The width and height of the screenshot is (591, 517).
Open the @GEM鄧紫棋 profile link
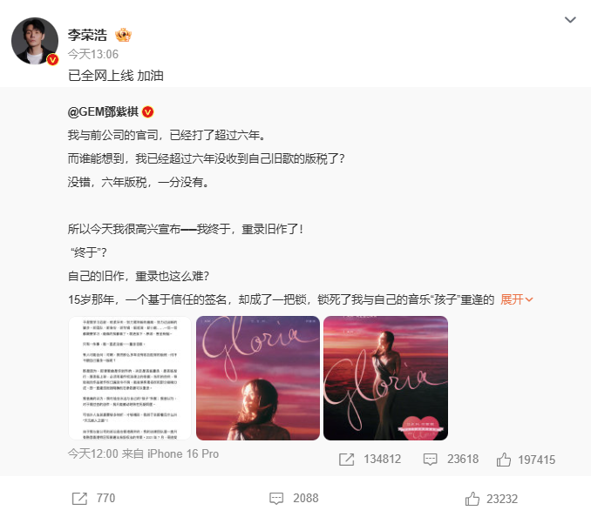(x=103, y=111)
